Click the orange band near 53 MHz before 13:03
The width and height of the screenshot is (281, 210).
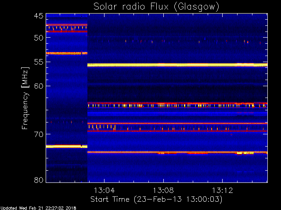click(x=67, y=53)
